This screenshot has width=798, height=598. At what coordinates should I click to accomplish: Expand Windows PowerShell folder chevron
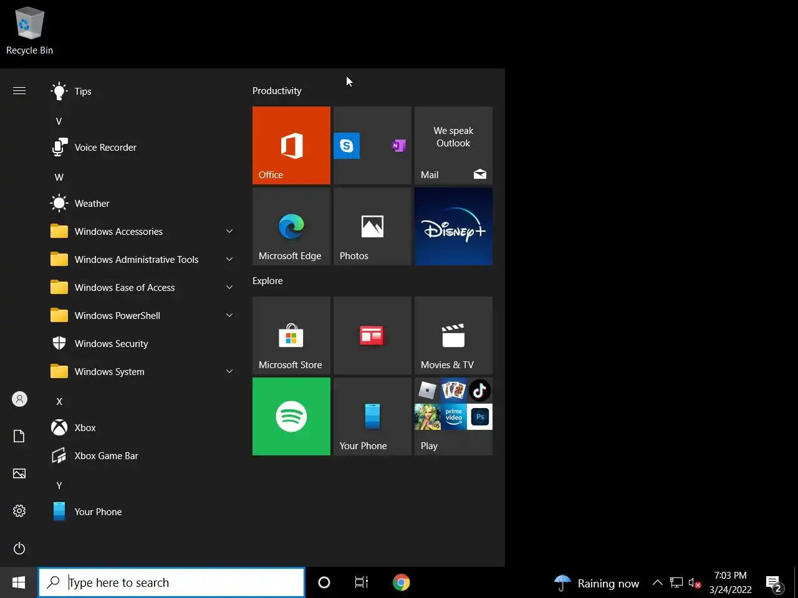(x=229, y=315)
